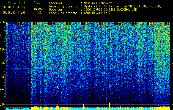Click the 1102 time marker
This screenshot has width=173, height=110.
35,24
